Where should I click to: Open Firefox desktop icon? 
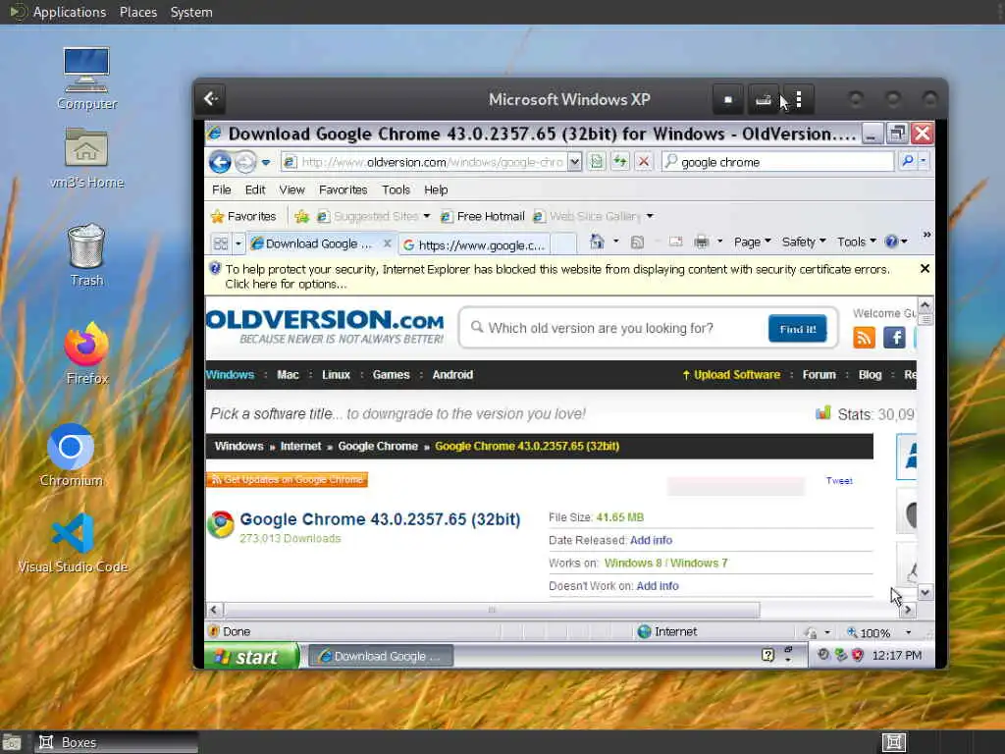pos(87,353)
